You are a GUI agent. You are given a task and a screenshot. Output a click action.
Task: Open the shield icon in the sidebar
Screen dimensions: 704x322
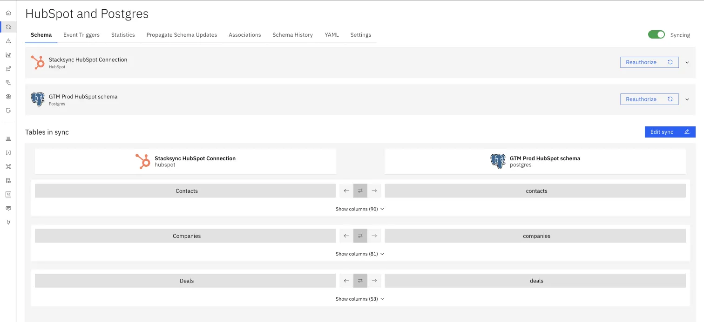[x=8, y=111]
